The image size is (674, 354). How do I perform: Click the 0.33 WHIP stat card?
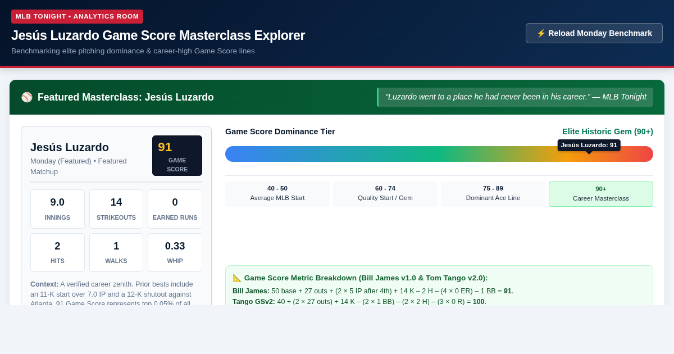pos(175,253)
